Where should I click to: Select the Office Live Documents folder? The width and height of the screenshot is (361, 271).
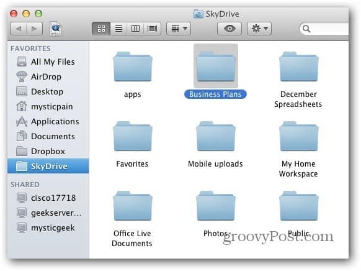pos(132,219)
